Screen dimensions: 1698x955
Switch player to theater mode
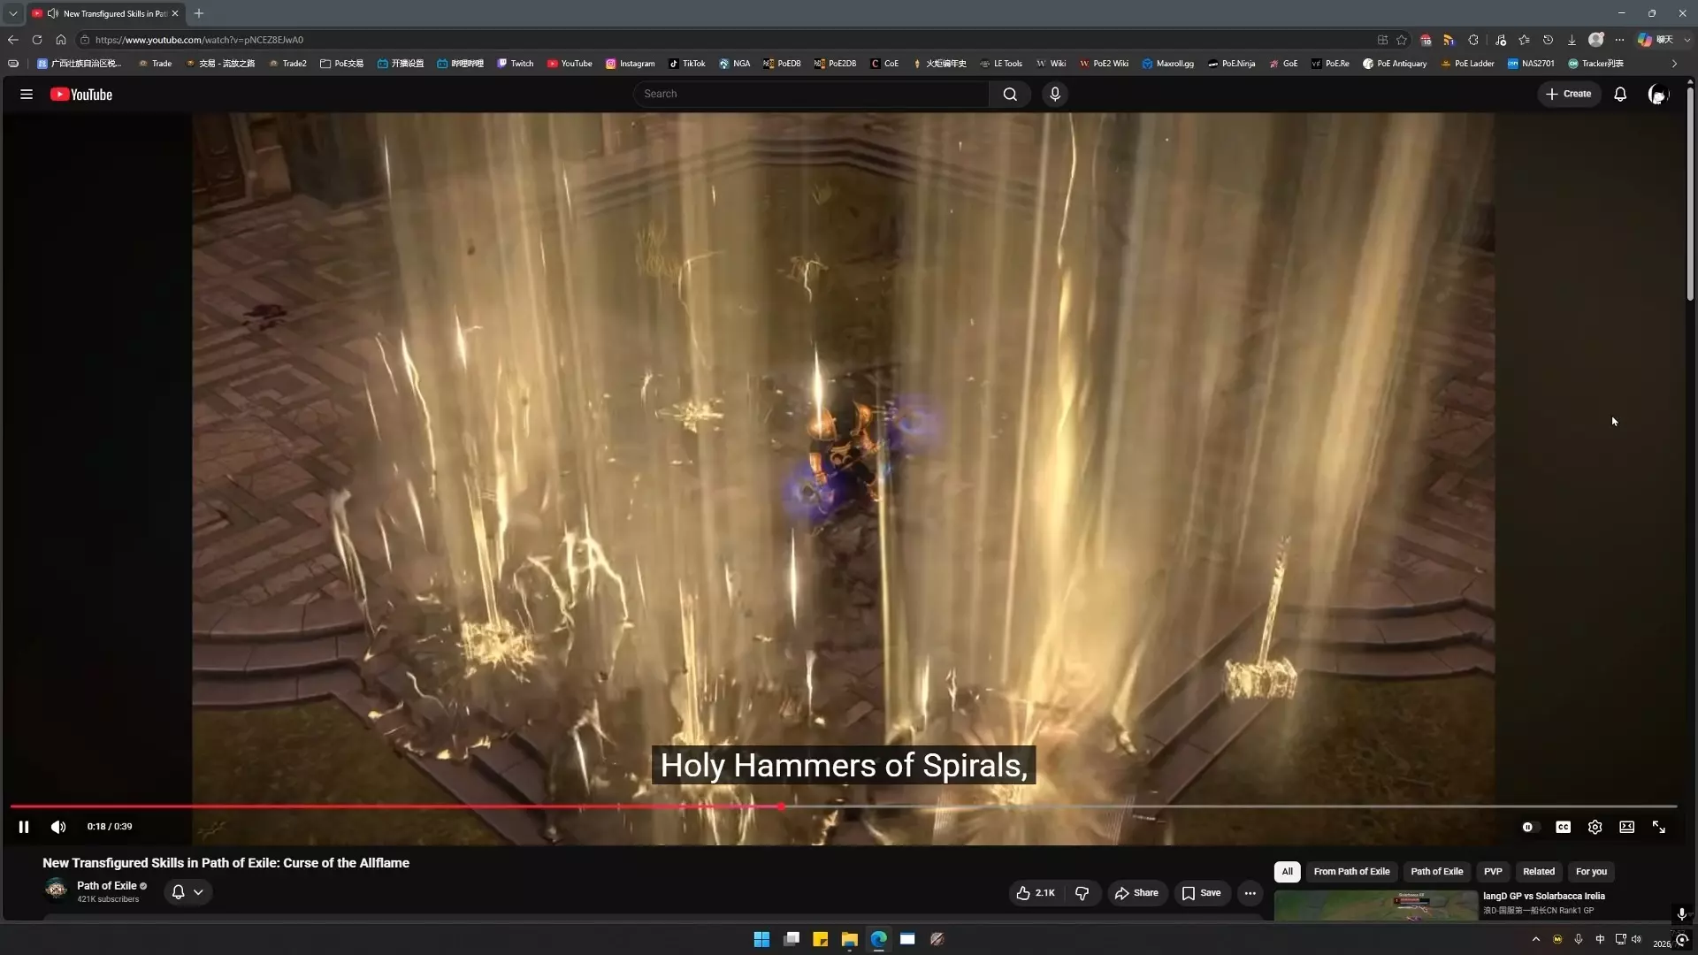click(1626, 827)
